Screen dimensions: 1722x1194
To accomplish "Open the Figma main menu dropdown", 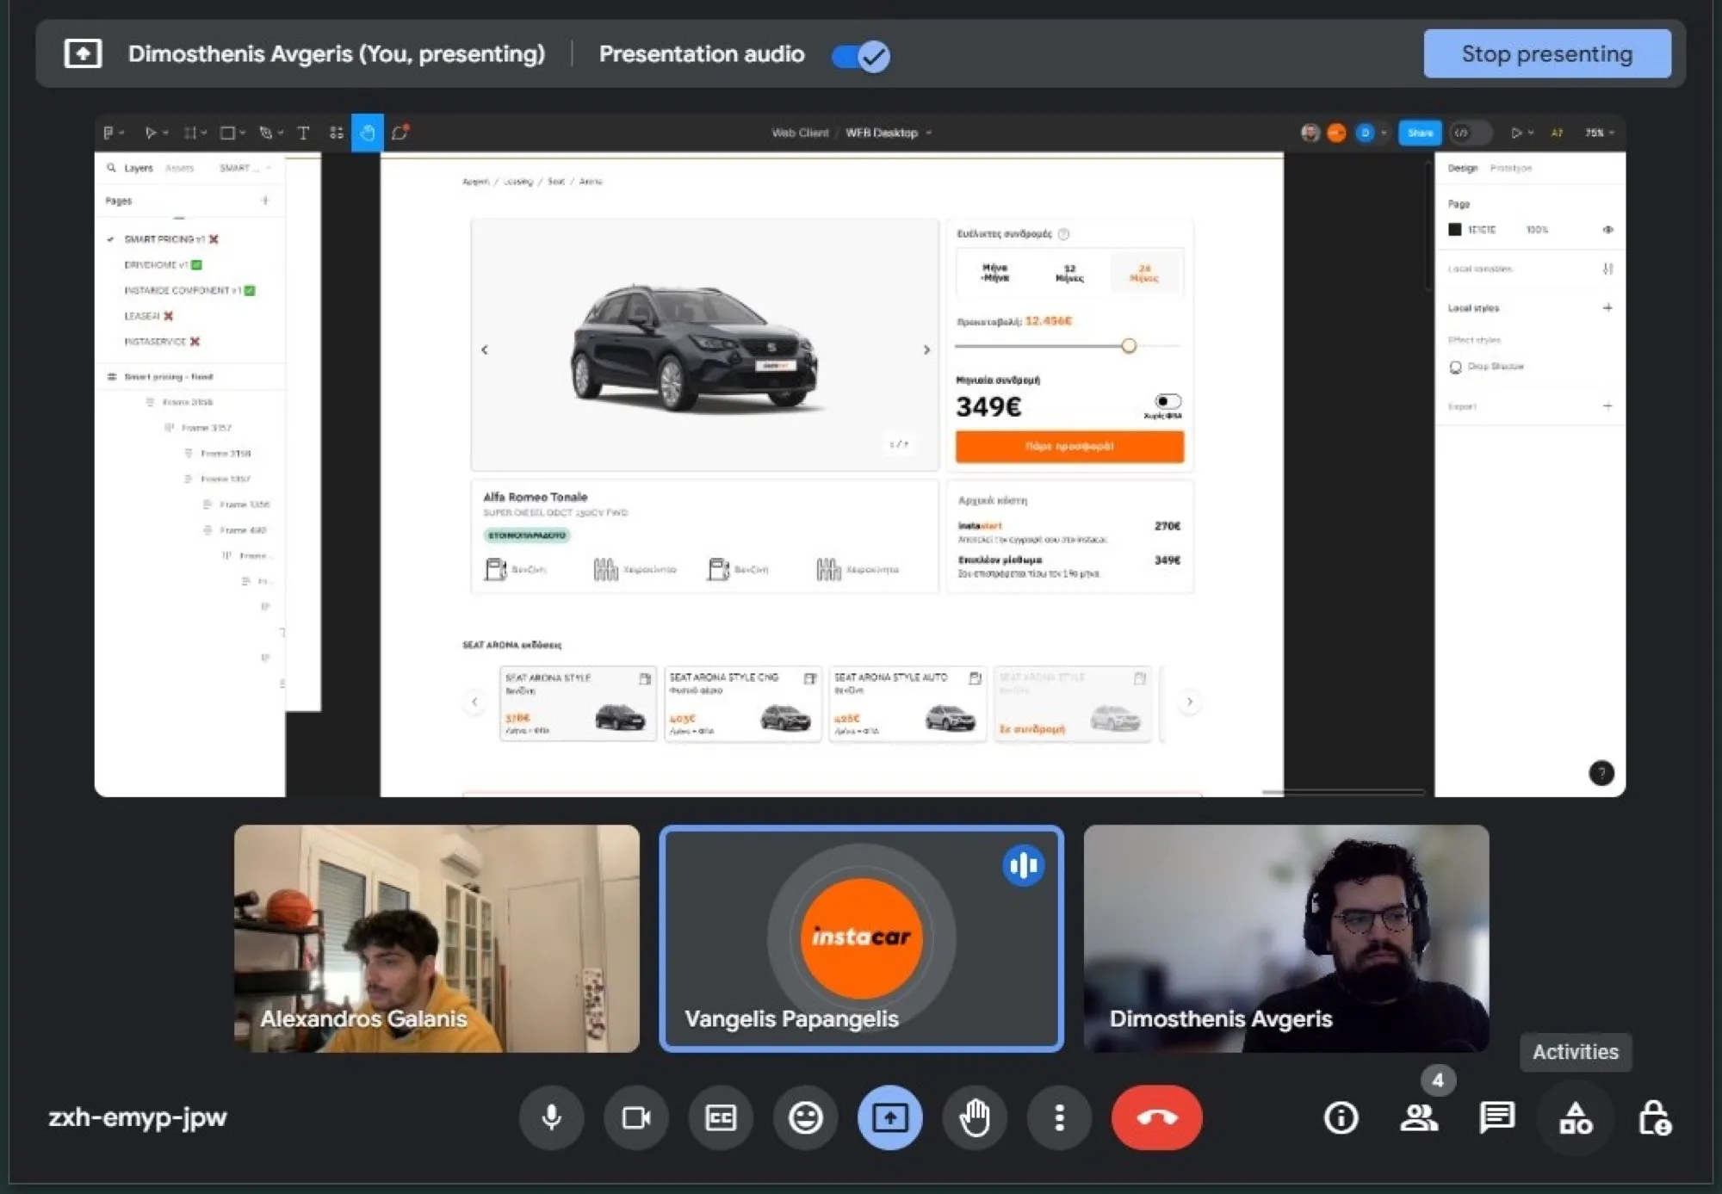I will (114, 133).
